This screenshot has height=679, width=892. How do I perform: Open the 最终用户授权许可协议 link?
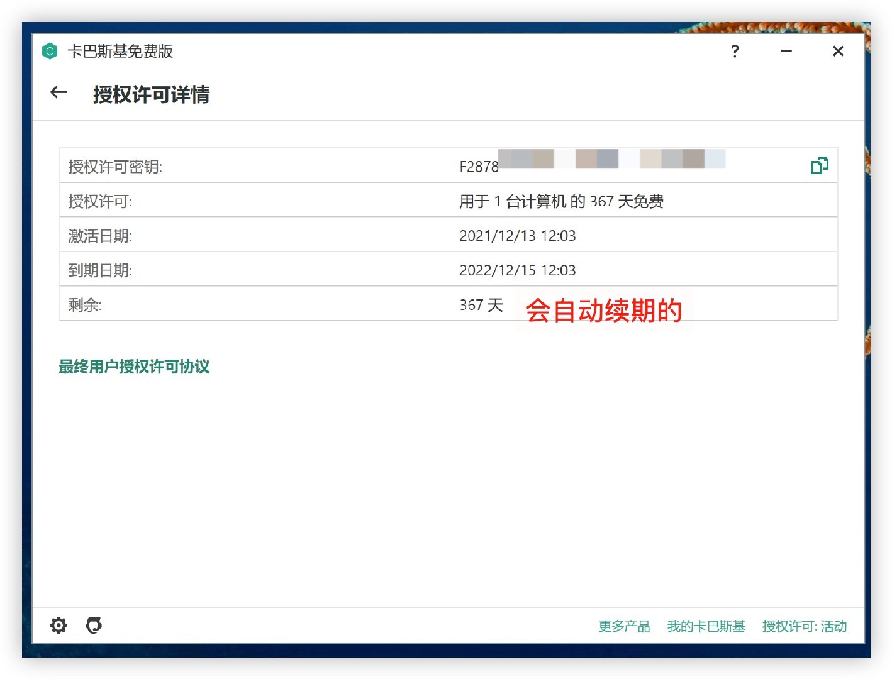134,367
